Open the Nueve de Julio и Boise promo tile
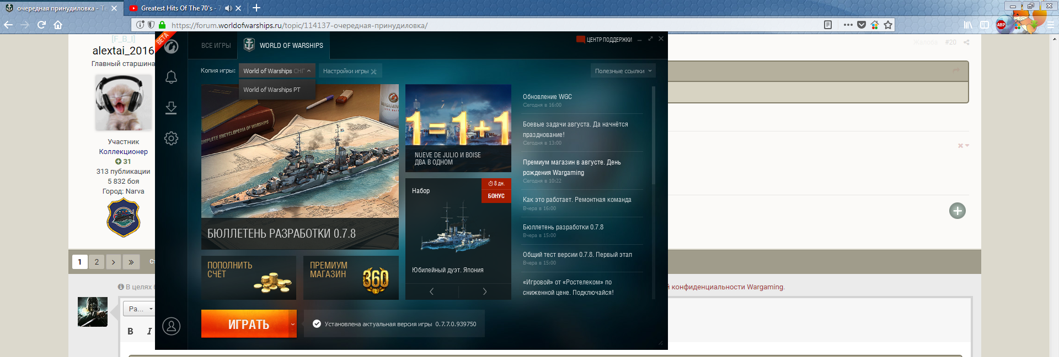 (458, 128)
